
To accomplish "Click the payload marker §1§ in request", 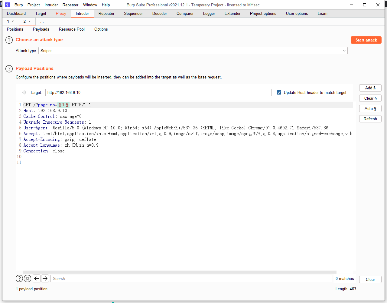I will click(63, 105).
